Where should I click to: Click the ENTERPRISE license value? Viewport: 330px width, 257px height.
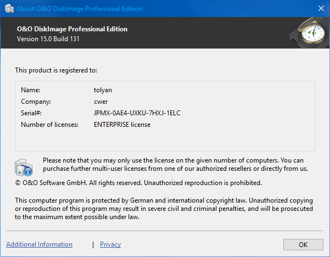click(x=122, y=125)
